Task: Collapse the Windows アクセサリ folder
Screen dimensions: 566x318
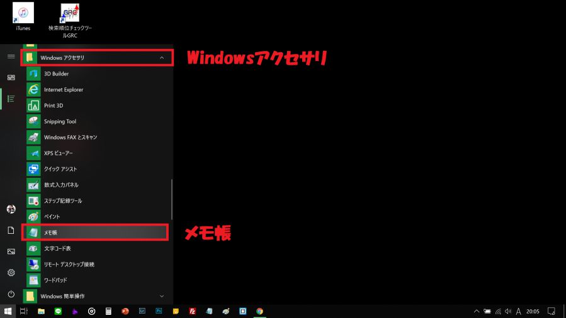Action: coord(97,58)
